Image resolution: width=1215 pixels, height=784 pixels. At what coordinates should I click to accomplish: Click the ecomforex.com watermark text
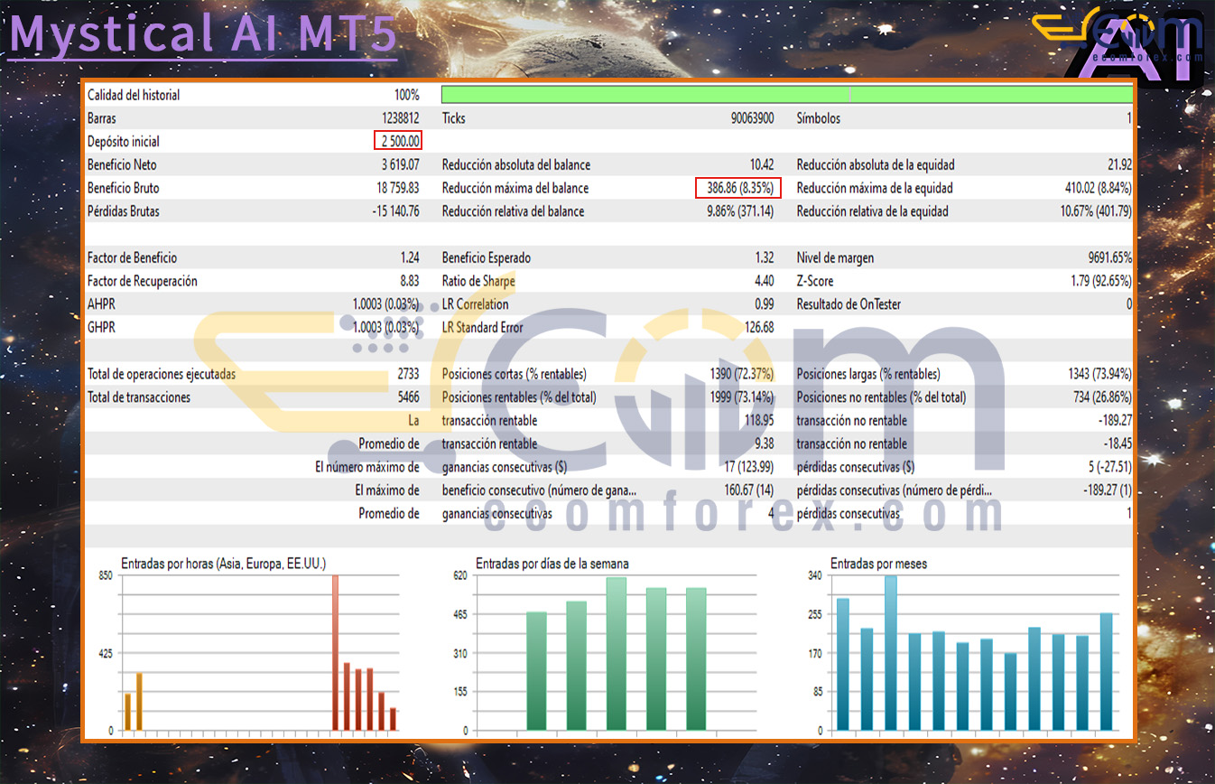pos(744,514)
